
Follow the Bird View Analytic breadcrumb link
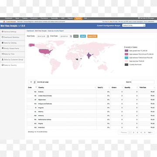pyautogui.click(x=41, y=31)
